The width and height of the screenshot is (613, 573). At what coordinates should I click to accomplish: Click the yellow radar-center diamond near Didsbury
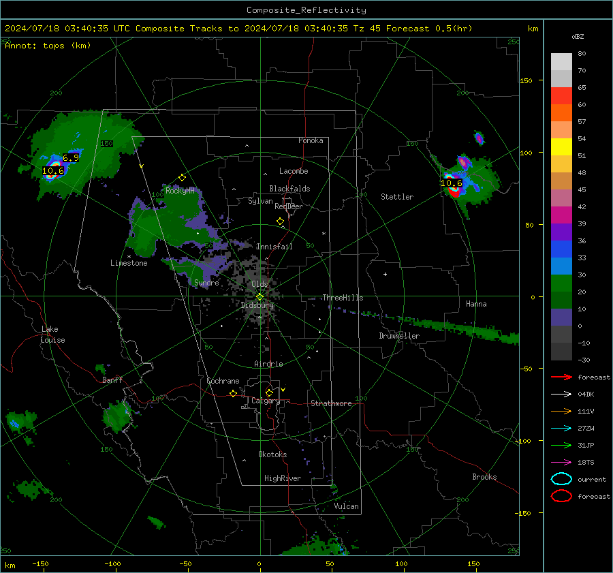tap(260, 297)
